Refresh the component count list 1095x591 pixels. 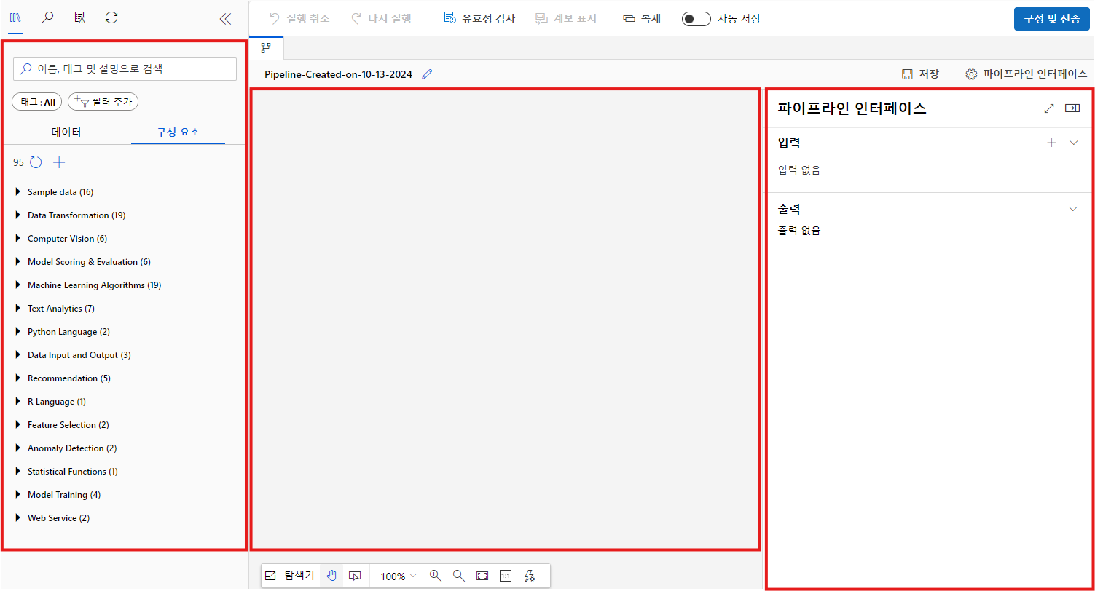click(36, 162)
